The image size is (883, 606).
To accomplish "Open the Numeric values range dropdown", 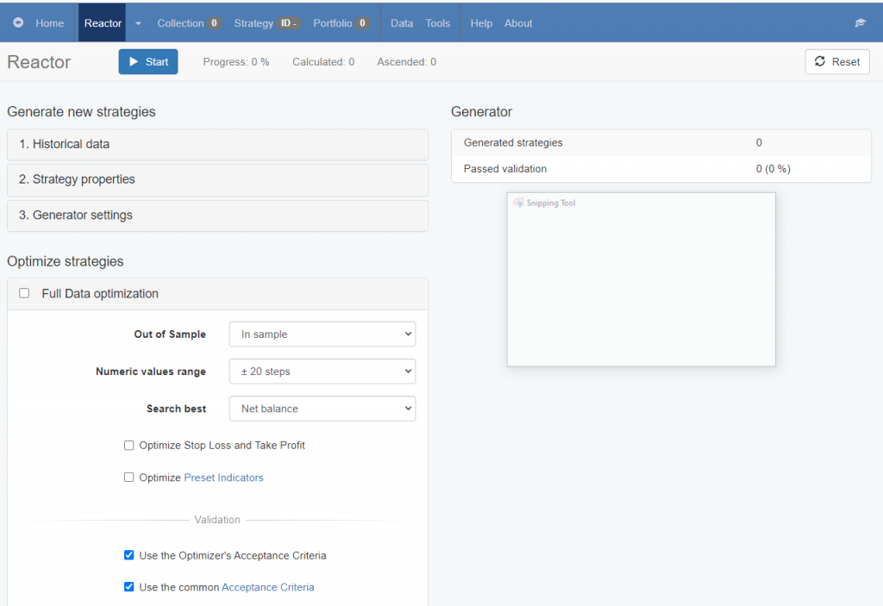I will [322, 372].
